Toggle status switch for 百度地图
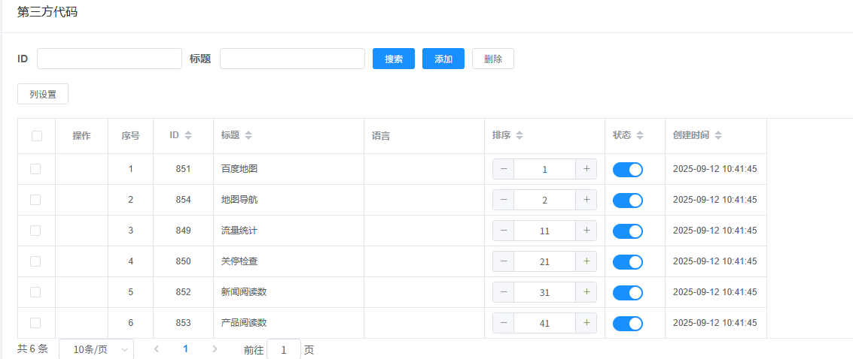 click(x=627, y=170)
